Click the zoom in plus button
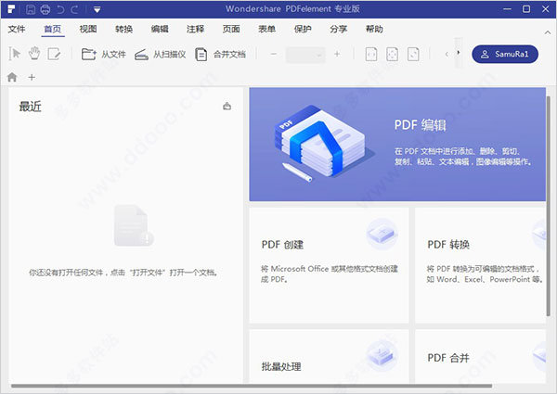The width and height of the screenshot is (557, 394). 337,55
